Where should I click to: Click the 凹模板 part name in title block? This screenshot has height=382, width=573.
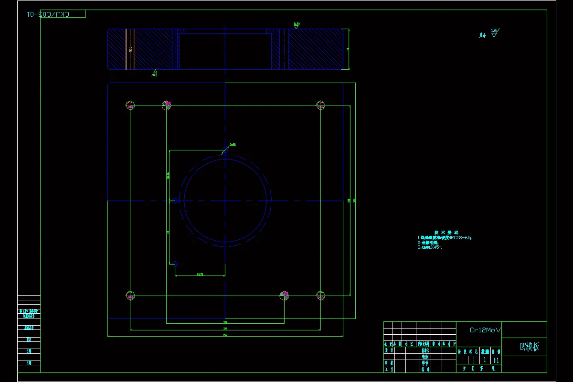[530, 347]
